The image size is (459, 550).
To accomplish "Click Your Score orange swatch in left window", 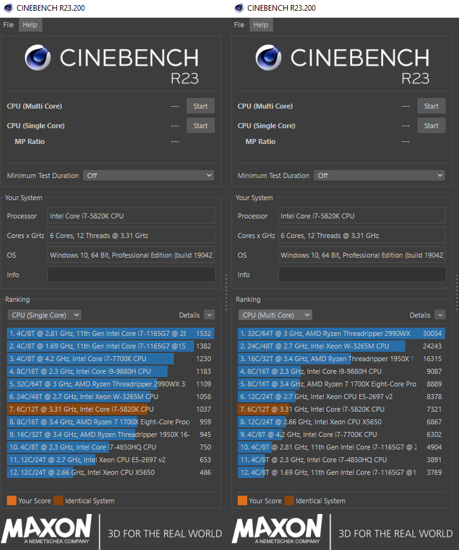I will click(x=11, y=501).
